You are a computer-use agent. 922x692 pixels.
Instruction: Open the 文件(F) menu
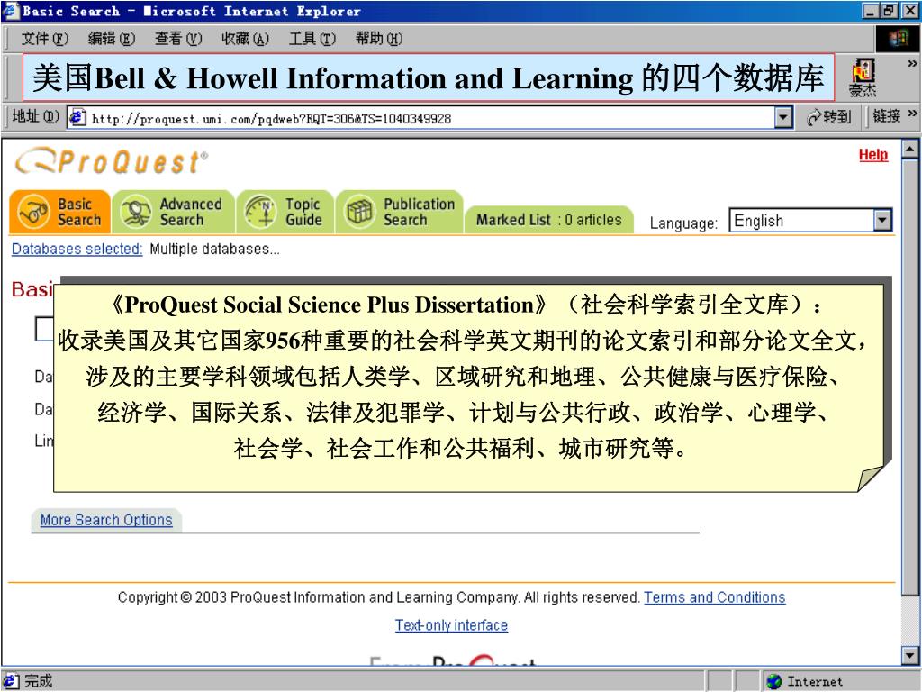(x=45, y=39)
